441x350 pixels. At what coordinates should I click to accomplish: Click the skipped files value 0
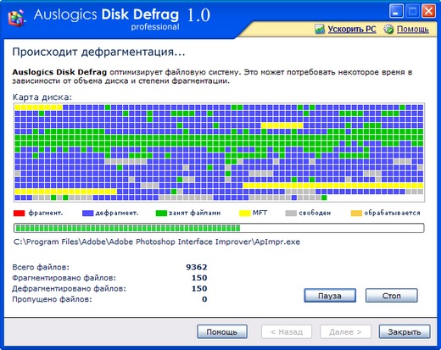(x=204, y=299)
